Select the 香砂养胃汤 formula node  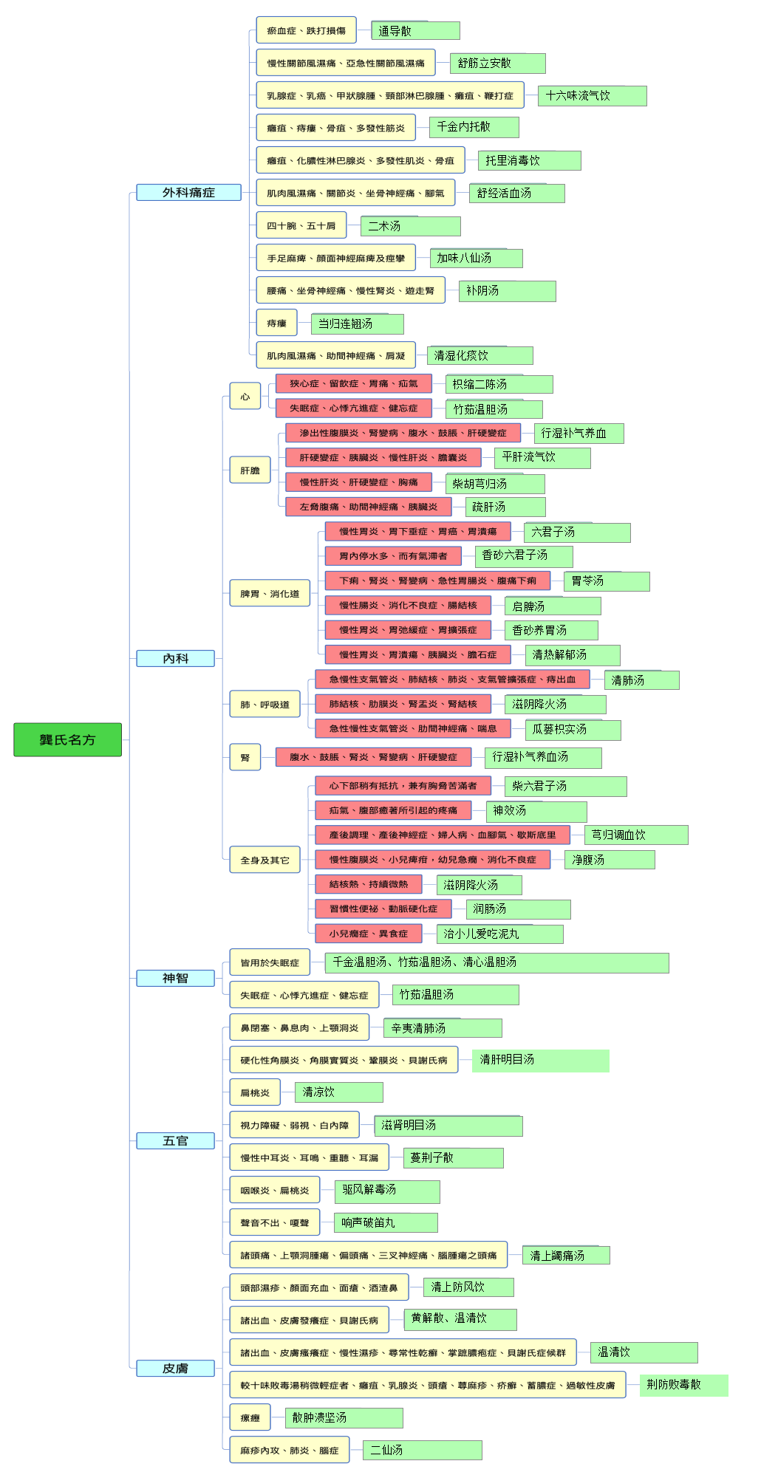551,630
